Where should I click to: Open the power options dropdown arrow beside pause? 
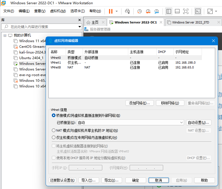pyautogui.click(x=117, y=11)
